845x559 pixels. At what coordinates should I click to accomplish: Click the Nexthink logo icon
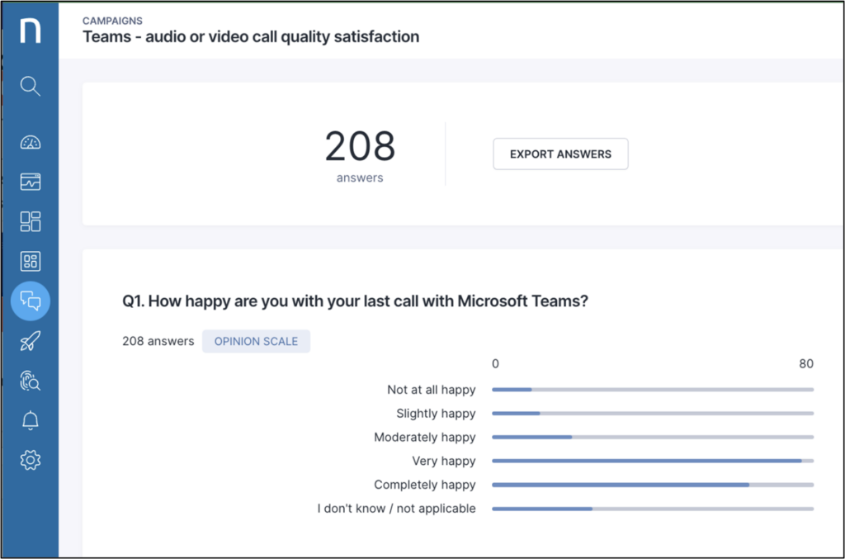(x=31, y=31)
